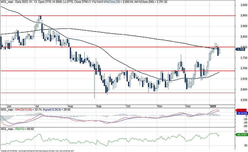
Task: Click the 2,550 price axis label
Action: point(243,100)
